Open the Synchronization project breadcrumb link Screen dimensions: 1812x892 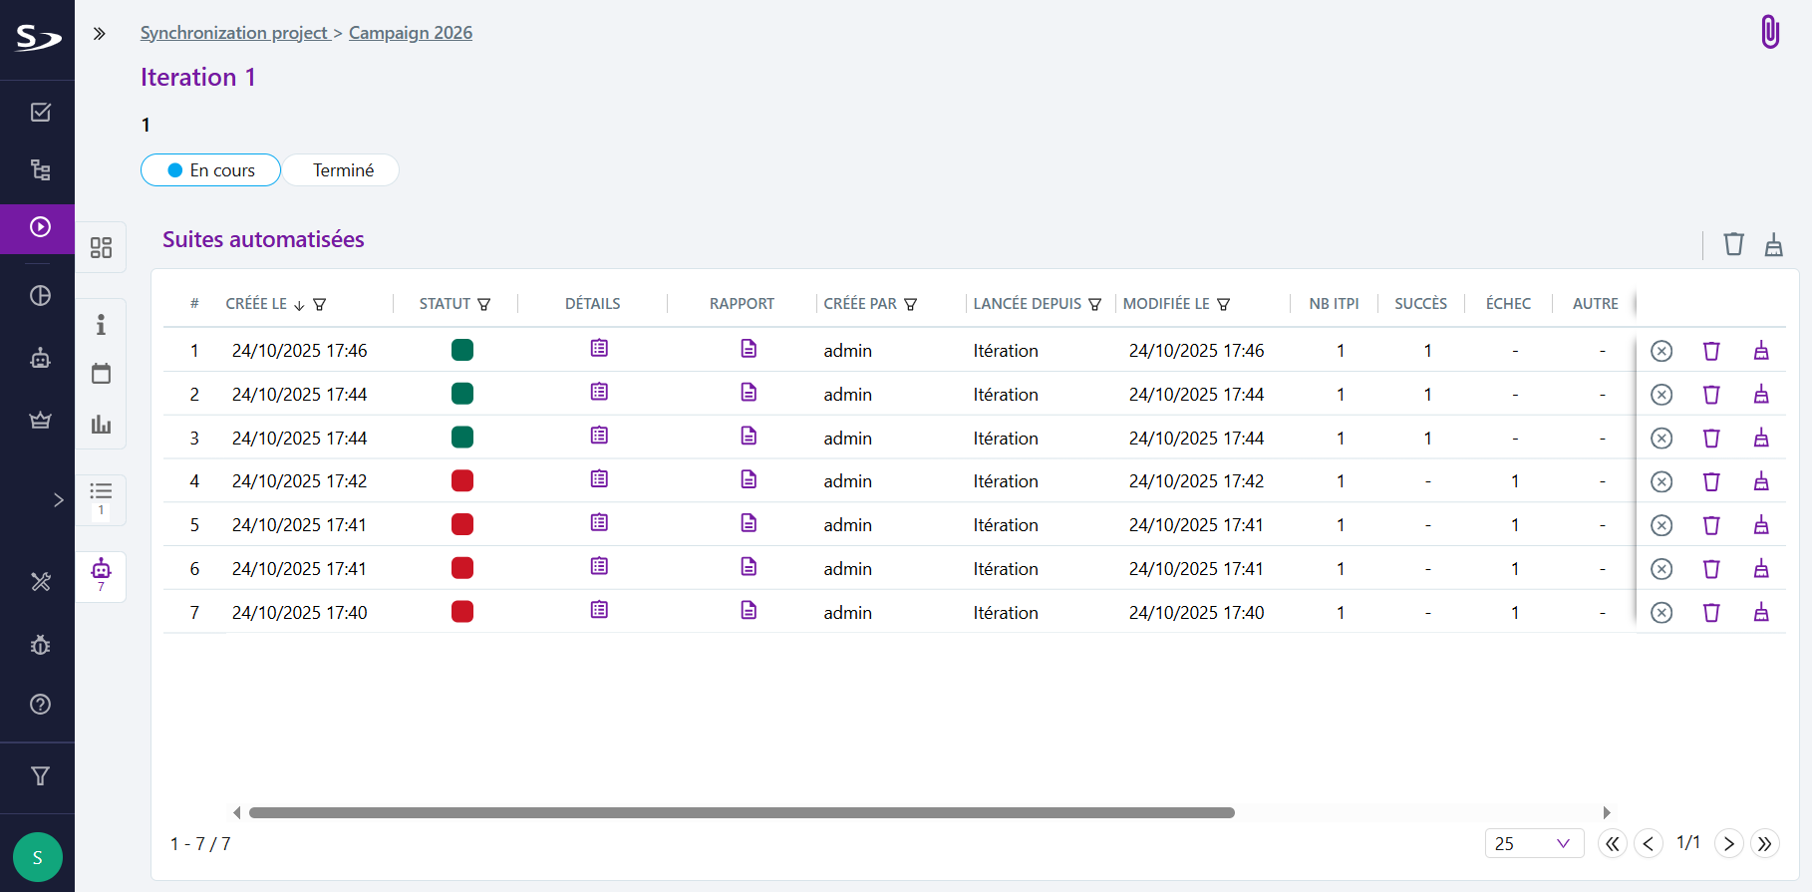click(x=234, y=33)
